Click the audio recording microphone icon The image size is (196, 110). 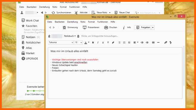pyautogui.click(x=171, y=43)
